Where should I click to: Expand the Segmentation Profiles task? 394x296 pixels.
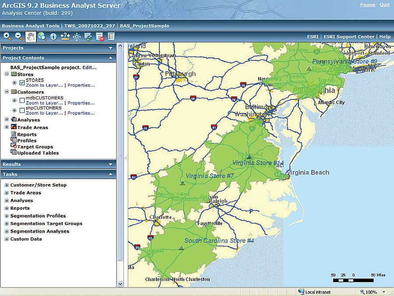[7, 216]
